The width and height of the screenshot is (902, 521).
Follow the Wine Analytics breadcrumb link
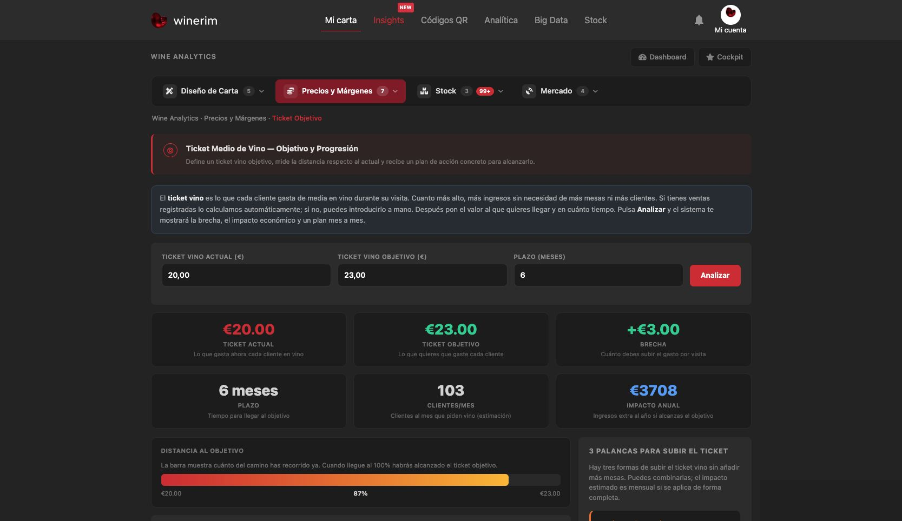pos(175,118)
